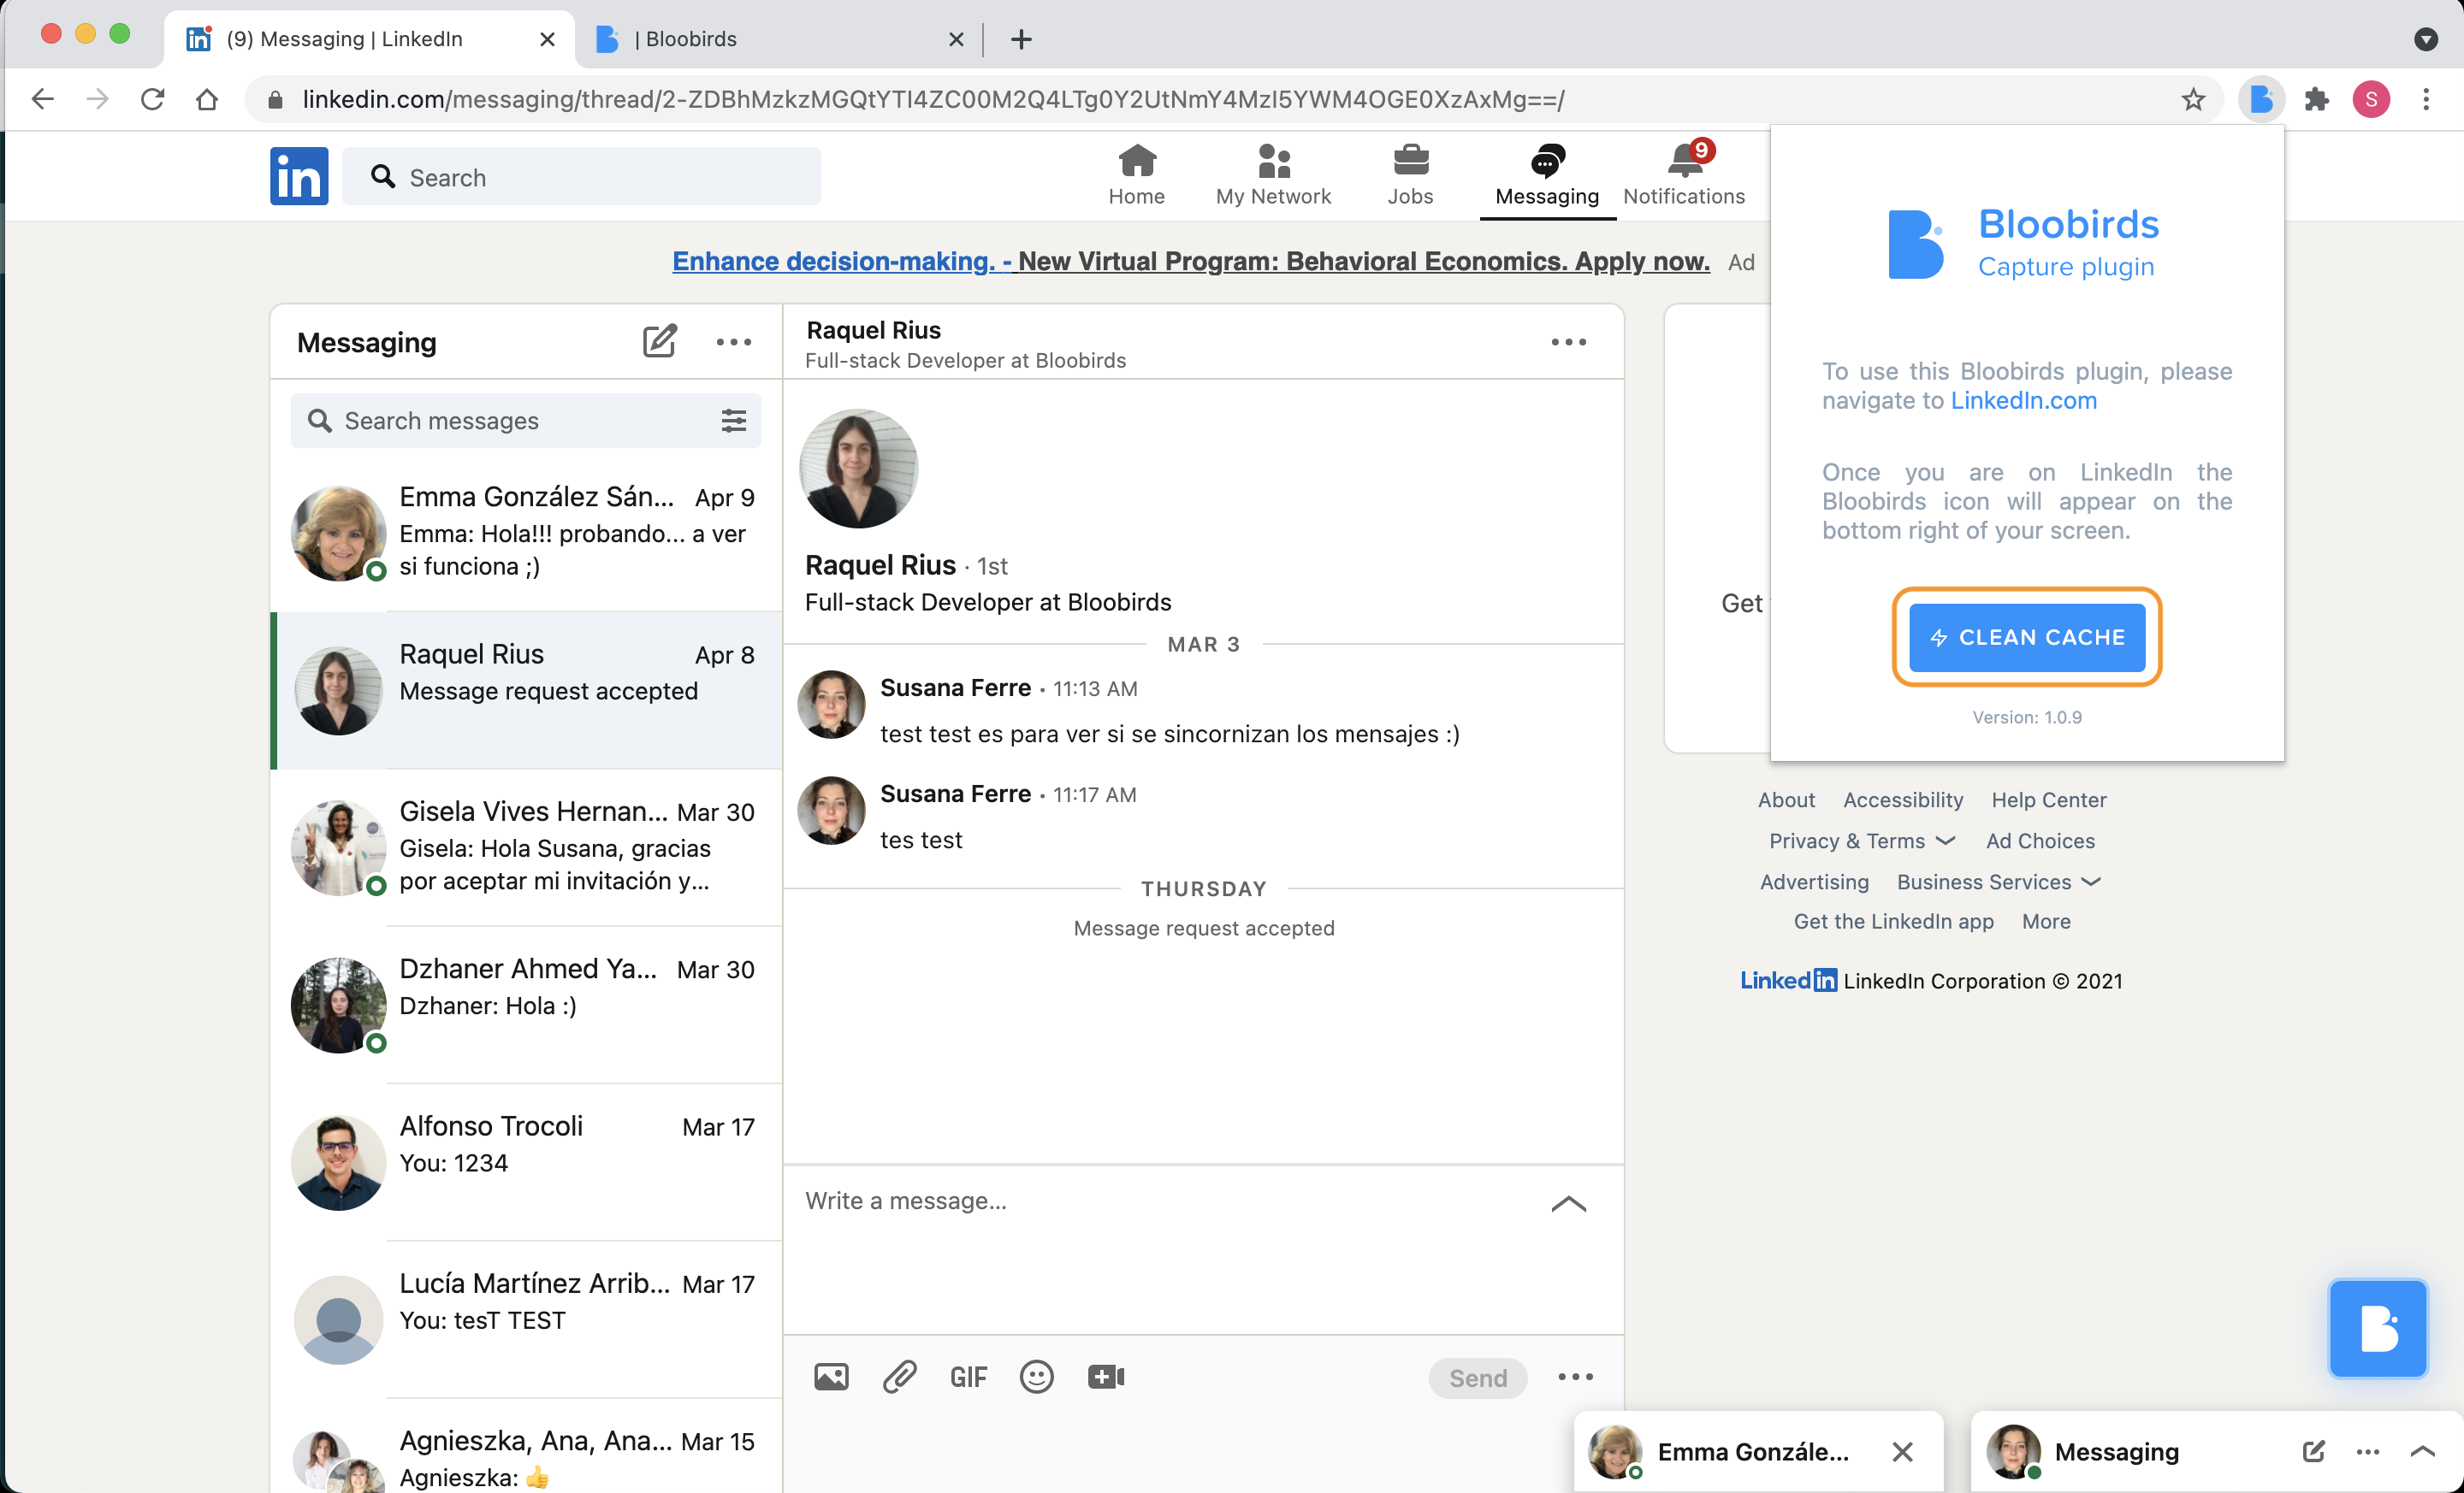2464x1493 pixels.
Task: Open Messaging panel three-dot options
Action: [x=733, y=342]
